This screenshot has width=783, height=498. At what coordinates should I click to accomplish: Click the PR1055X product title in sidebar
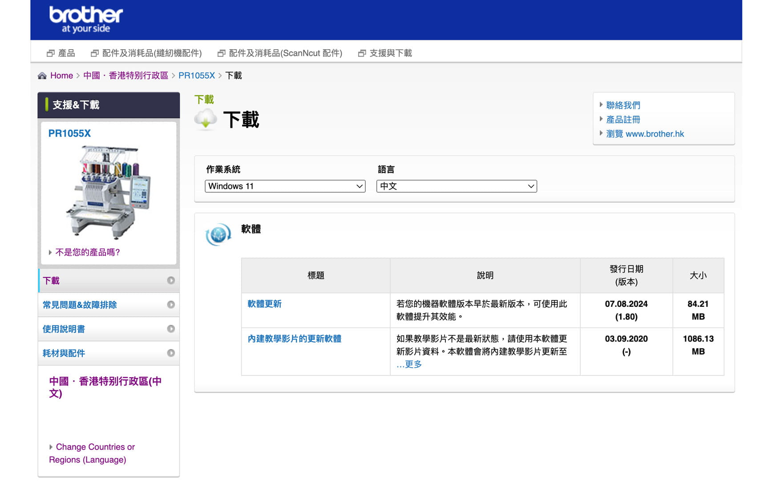coord(69,133)
